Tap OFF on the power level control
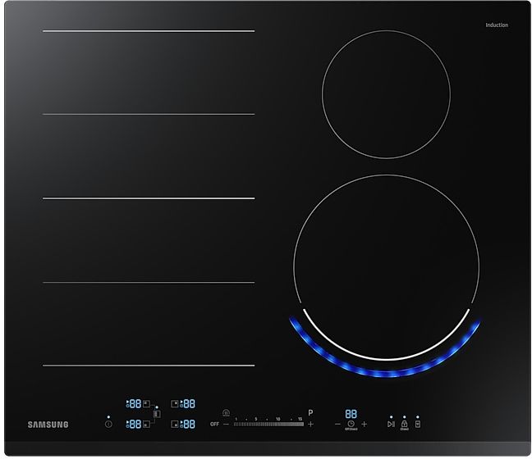This screenshot has width=532, height=459. [214, 424]
